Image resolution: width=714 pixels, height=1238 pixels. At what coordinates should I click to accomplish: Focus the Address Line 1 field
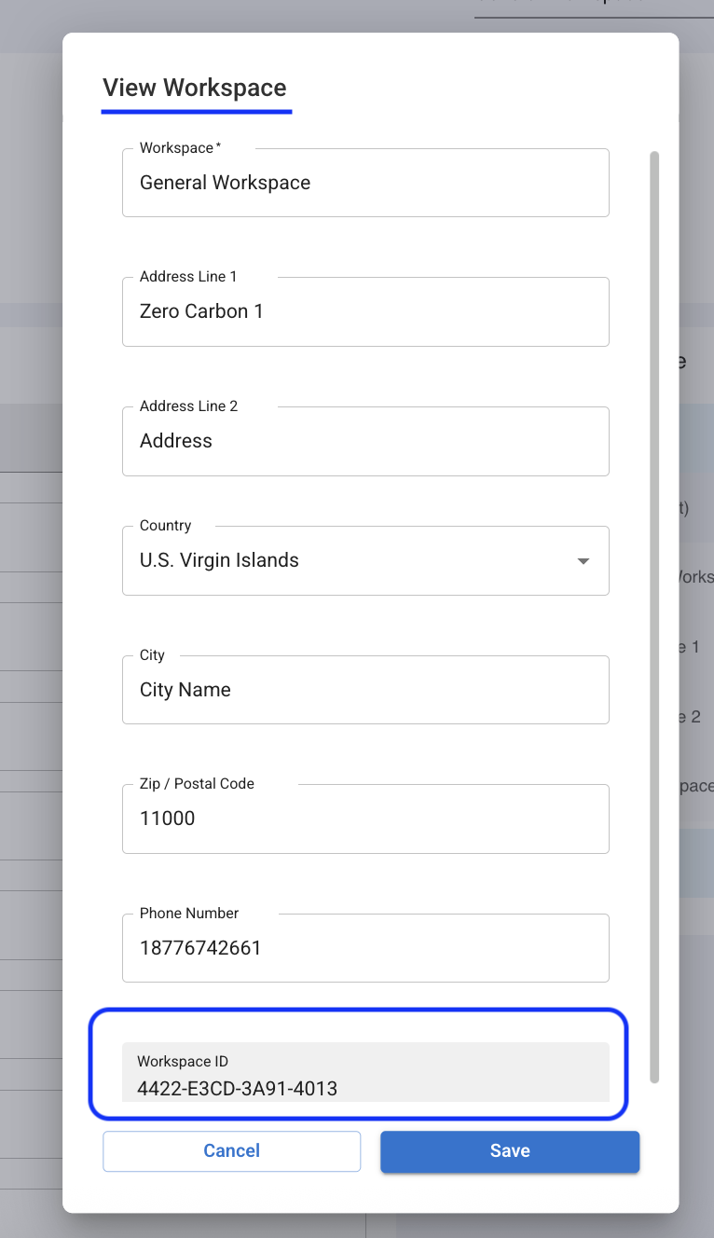[x=365, y=312]
